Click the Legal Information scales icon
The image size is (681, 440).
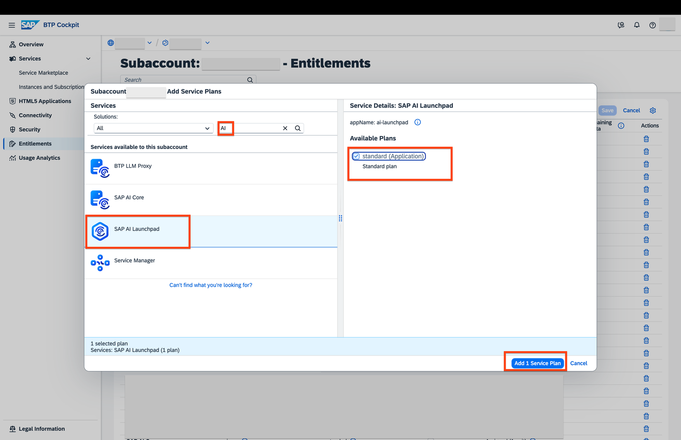(x=13, y=429)
